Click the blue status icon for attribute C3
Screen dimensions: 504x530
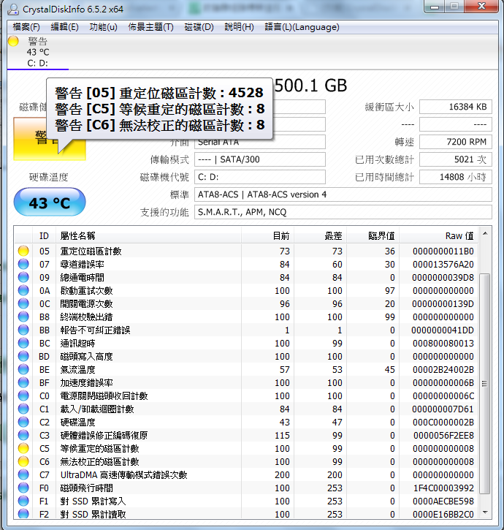(x=23, y=436)
